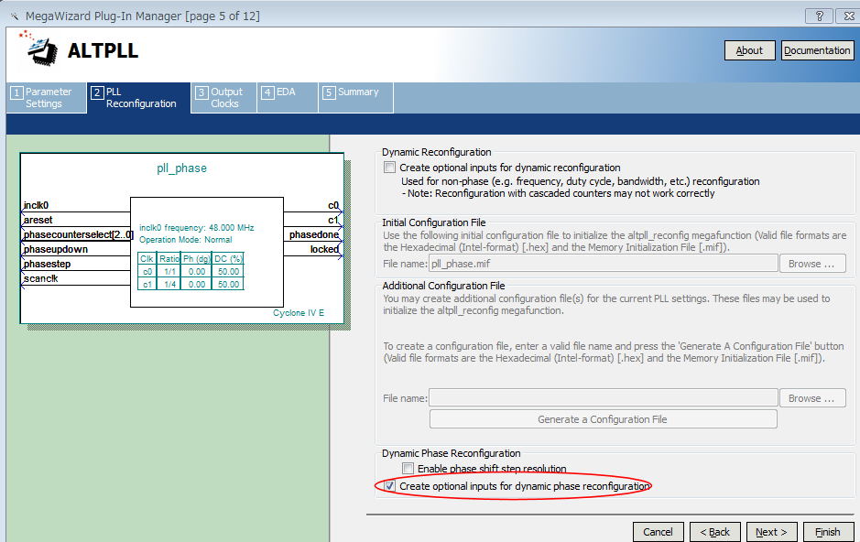Click the Cyclone IV E device label

tap(299, 313)
